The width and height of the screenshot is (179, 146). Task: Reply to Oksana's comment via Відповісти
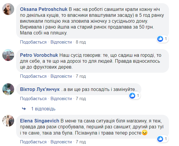61,42
